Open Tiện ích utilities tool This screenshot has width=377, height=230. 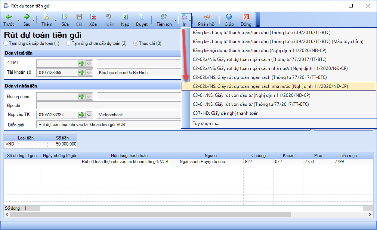point(164,20)
